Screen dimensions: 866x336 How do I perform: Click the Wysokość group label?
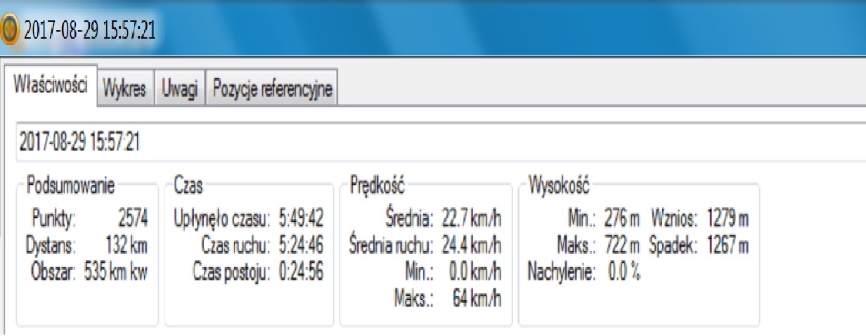tap(560, 187)
